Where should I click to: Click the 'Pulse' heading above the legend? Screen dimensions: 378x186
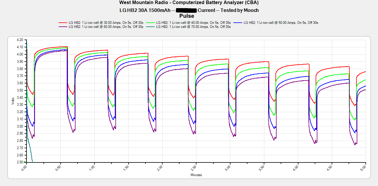coord(187,16)
